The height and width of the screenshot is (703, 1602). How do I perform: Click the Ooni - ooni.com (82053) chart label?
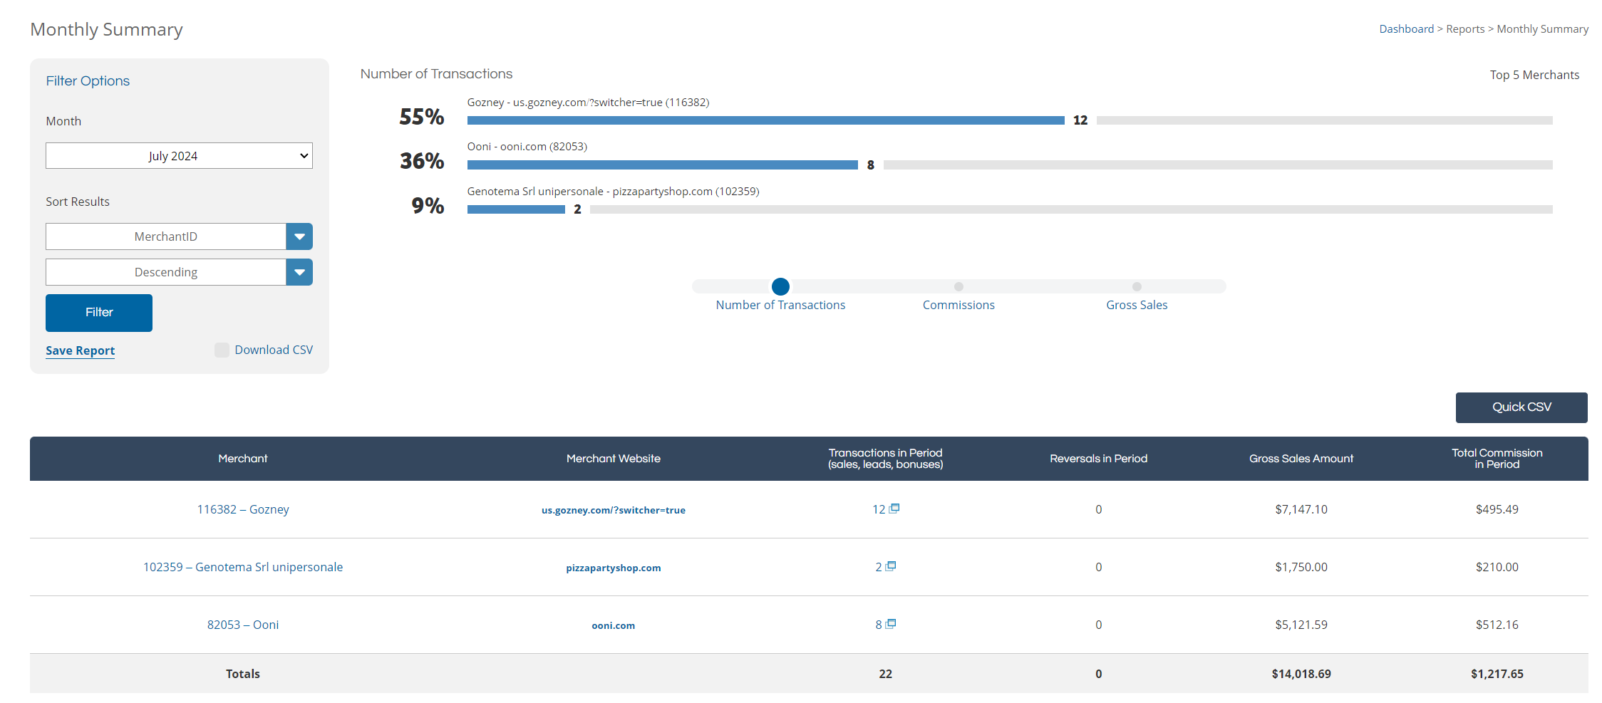pos(527,147)
